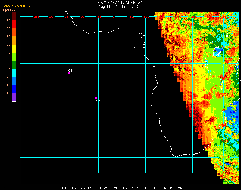Click the magenta X2 marker square
The height and width of the screenshot is (190, 241).
96,98
